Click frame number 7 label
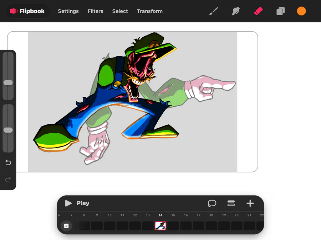The width and height of the screenshot is (321, 240). tap(71, 215)
